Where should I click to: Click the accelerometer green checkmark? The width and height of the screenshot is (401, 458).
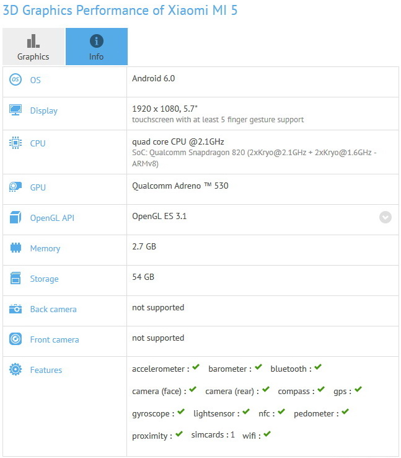click(196, 367)
